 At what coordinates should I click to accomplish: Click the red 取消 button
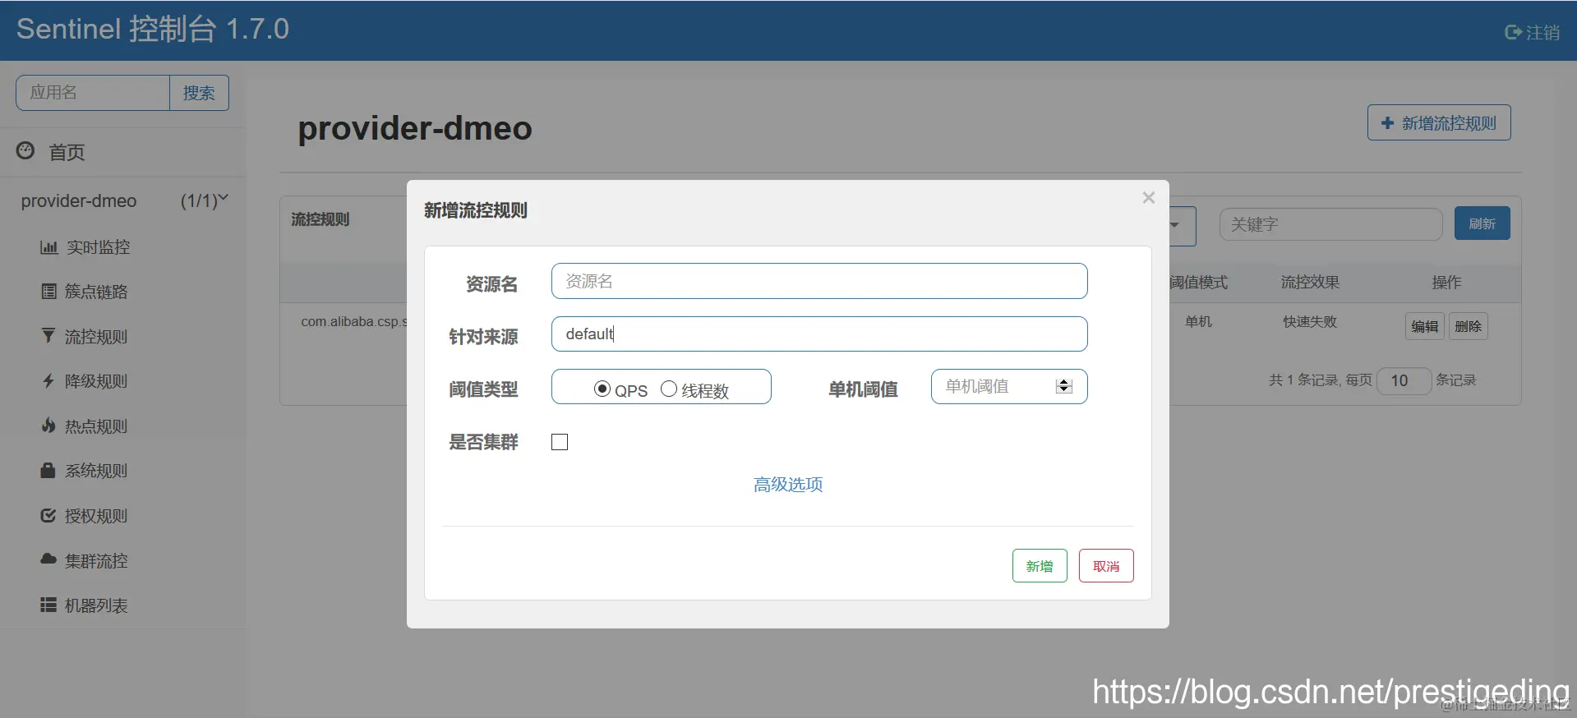point(1106,565)
